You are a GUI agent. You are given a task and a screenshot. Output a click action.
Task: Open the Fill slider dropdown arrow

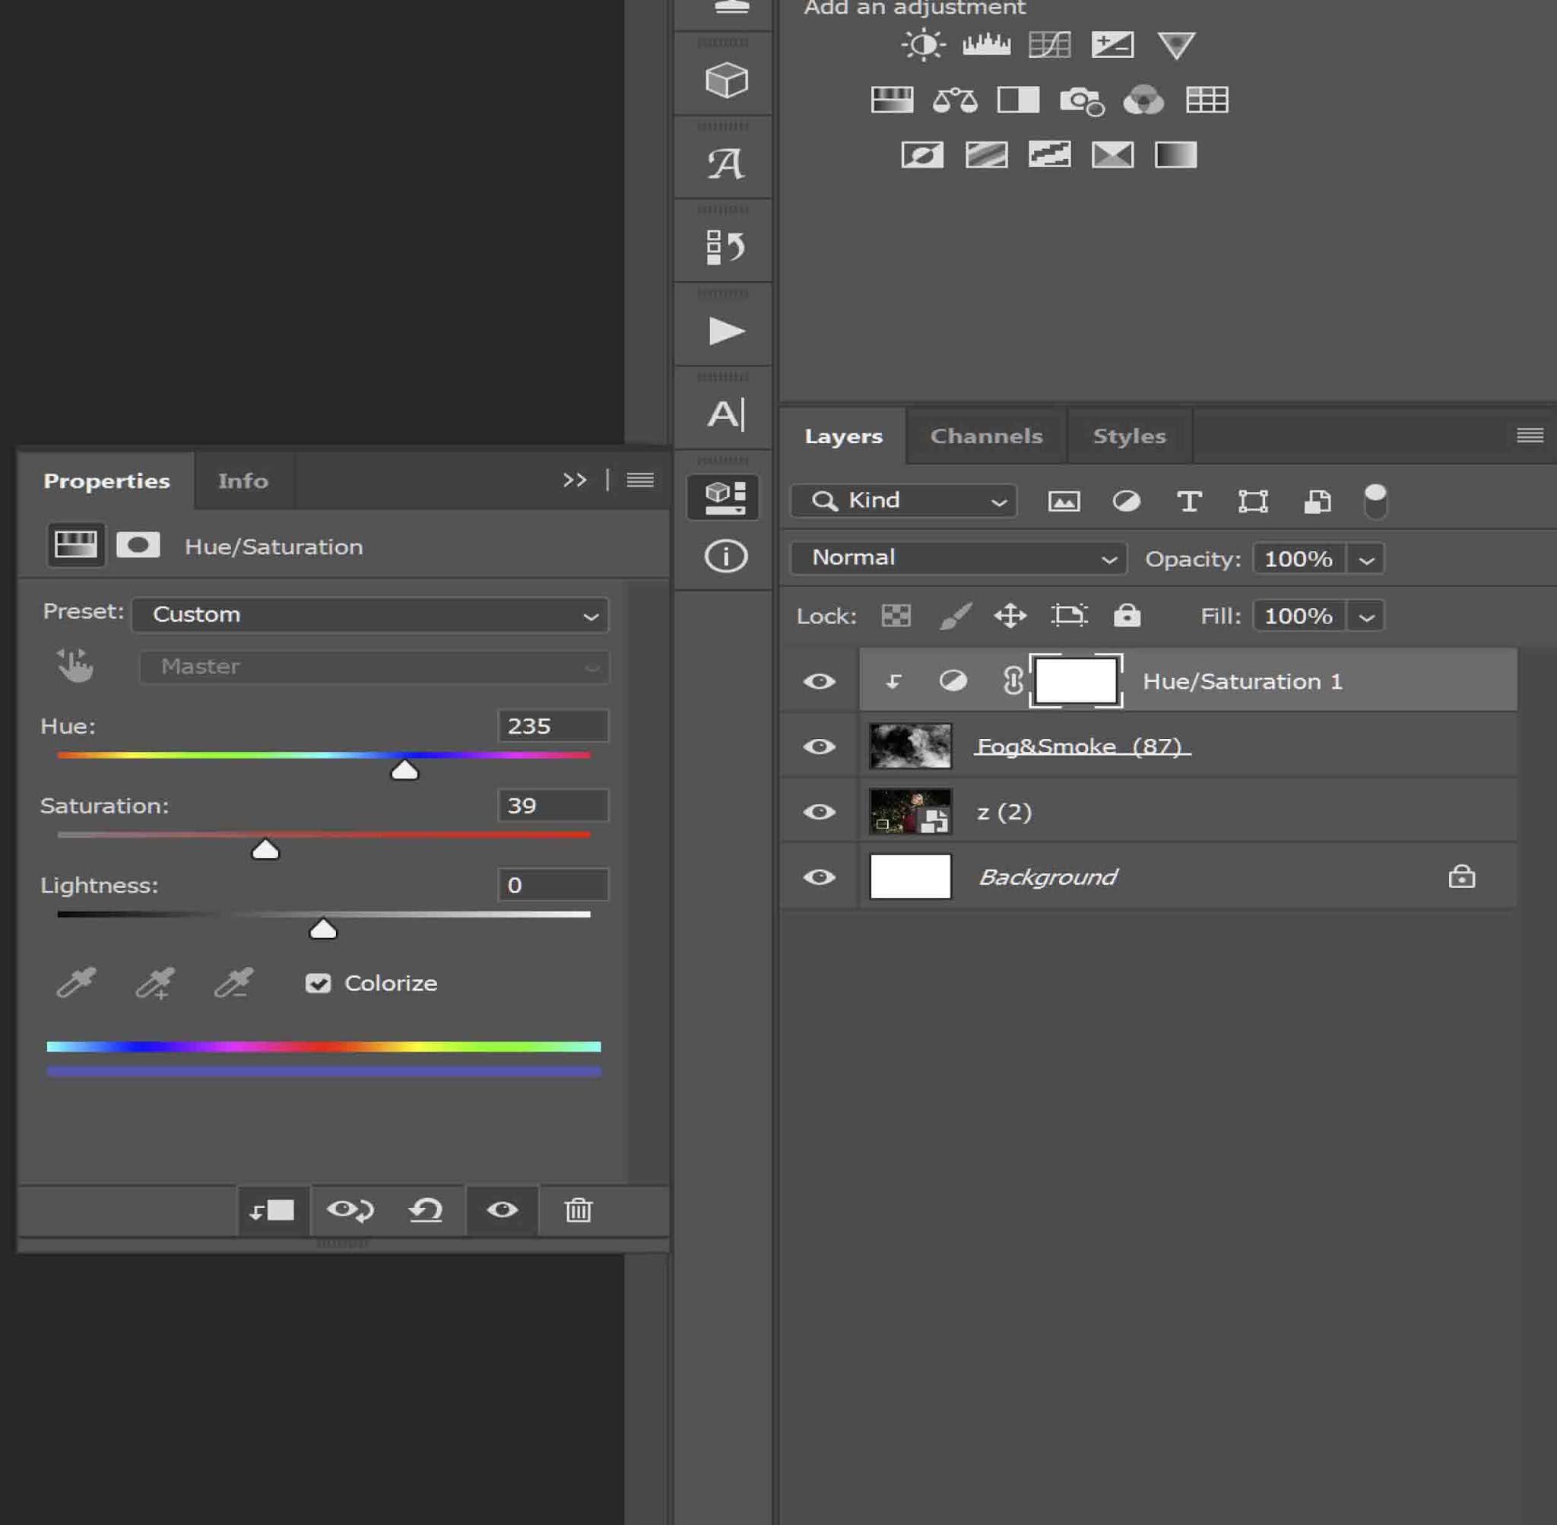(x=1366, y=616)
